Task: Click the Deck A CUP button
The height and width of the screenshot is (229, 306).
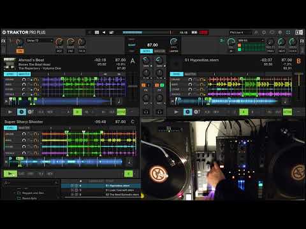Action: (31, 112)
